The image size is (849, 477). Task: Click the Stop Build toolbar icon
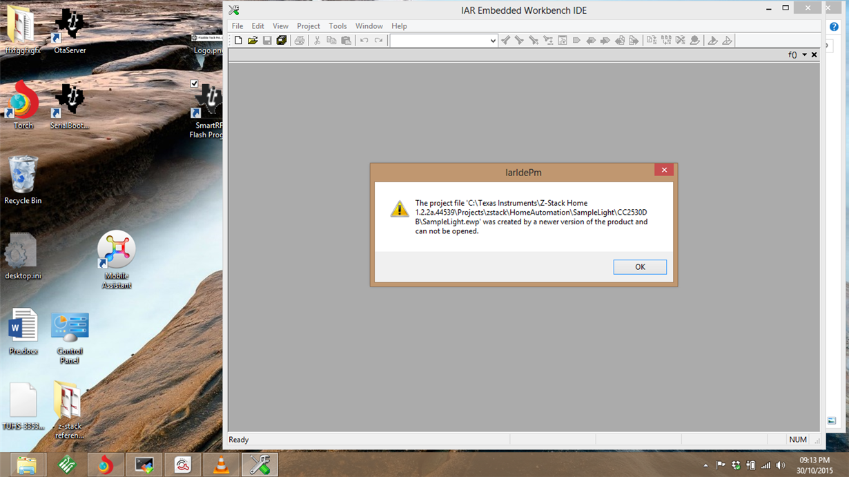coord(681,41)
